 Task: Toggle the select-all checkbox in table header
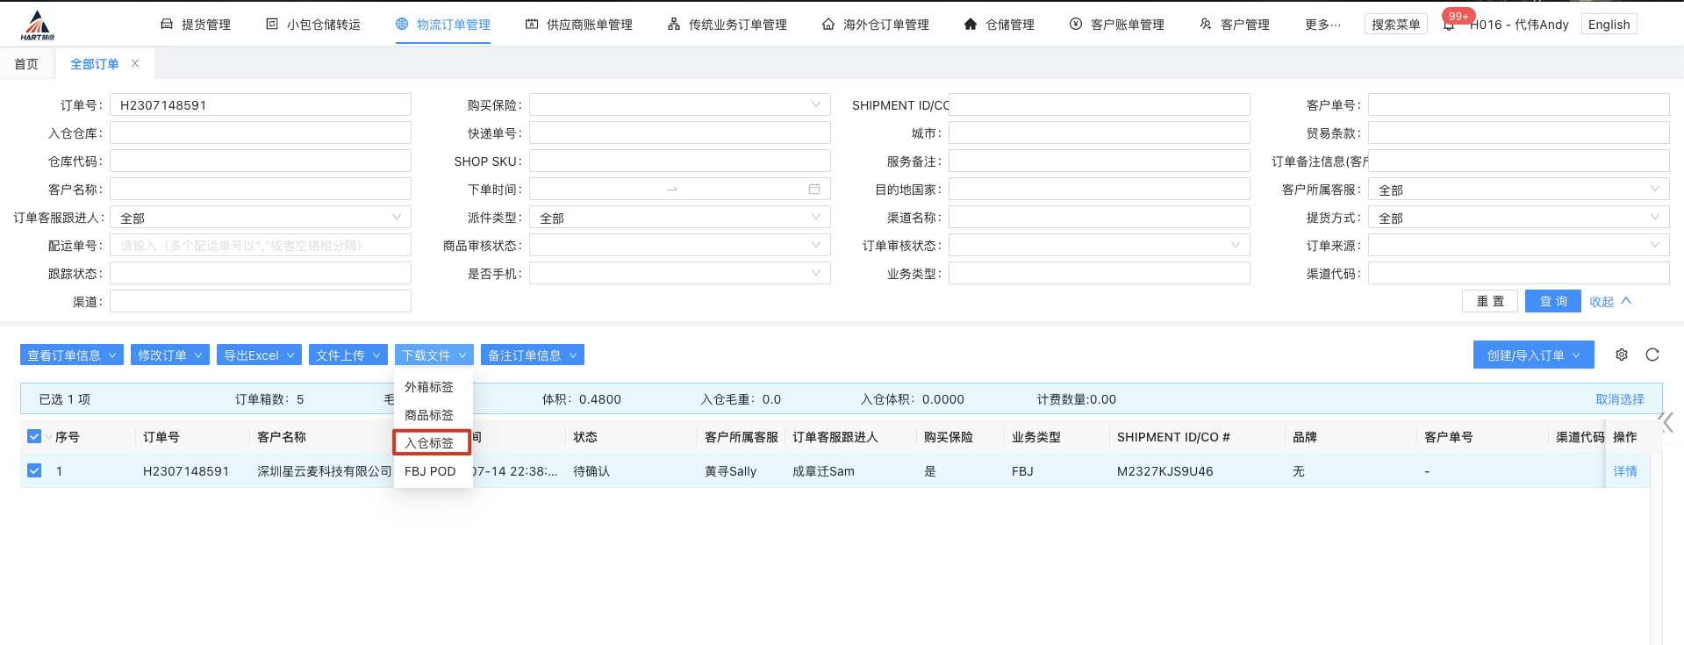tap(34, 437)
